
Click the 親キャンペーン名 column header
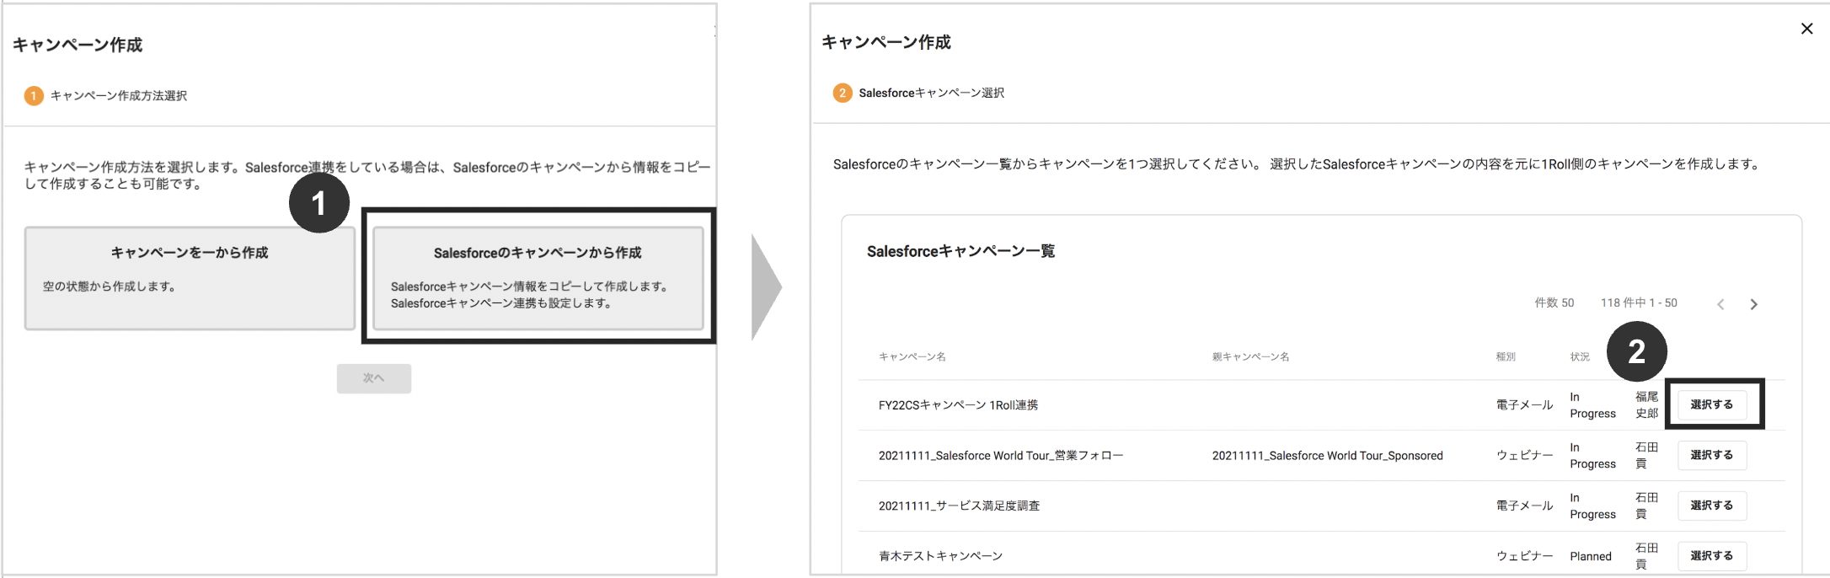click(x=1250, y=356)
